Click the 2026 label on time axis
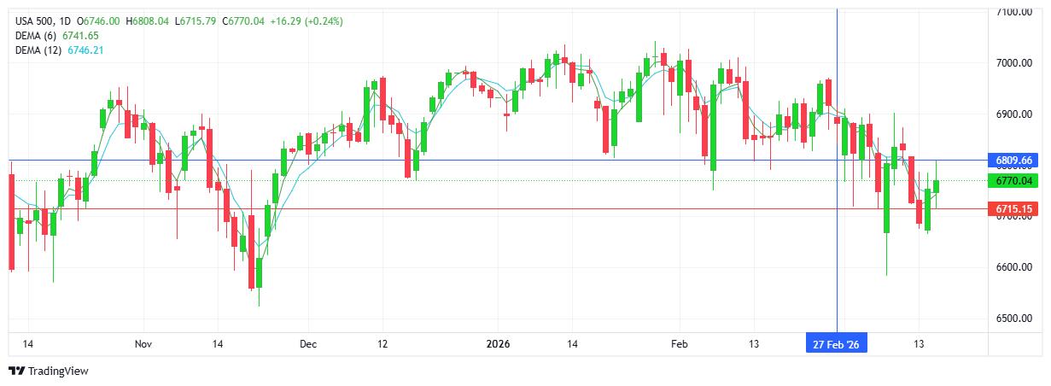This screenshot has width=1051, height=386. coord(497,343)
